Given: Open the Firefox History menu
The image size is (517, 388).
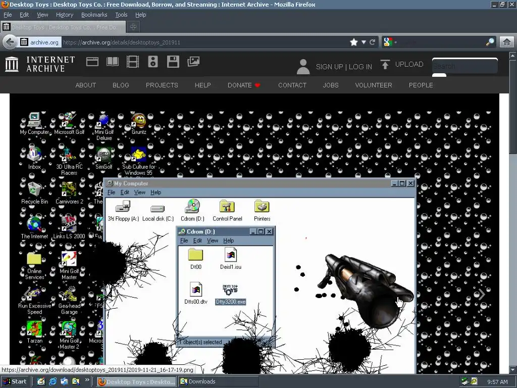Looking at the screenshot, I should pyautogui.click(x=65, y=15).
